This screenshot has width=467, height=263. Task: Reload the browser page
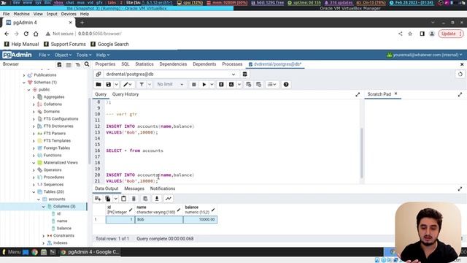(x=26, y=34)
